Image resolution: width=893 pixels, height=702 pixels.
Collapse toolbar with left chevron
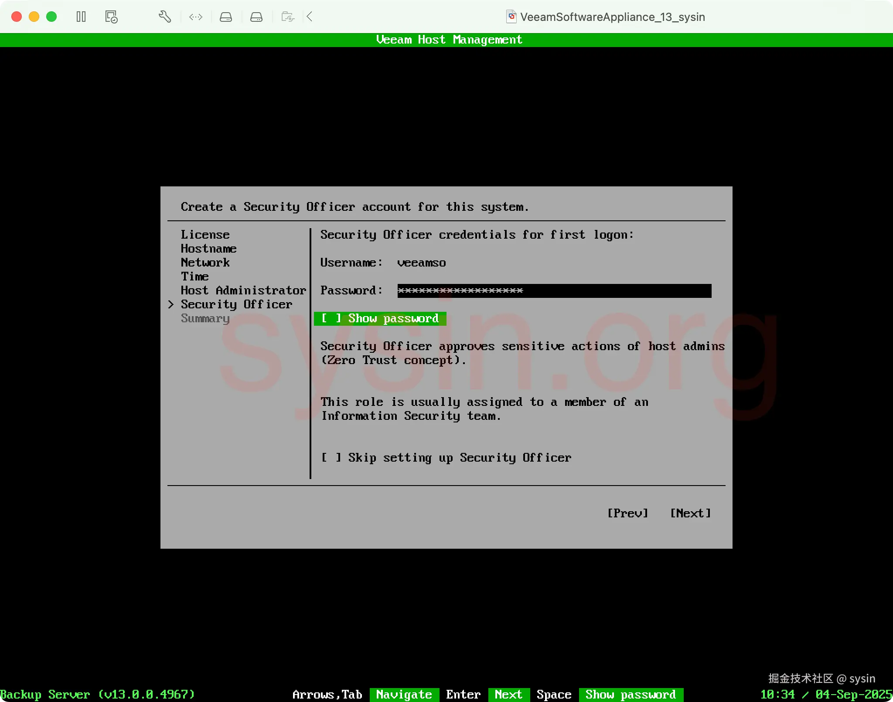[x=310, y=17]
